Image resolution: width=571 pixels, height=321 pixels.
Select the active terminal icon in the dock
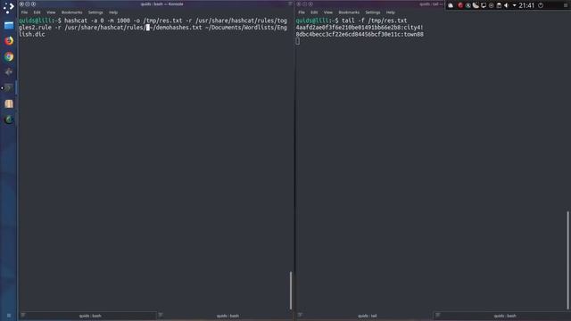pyautogui.click(x=9, y=87)
